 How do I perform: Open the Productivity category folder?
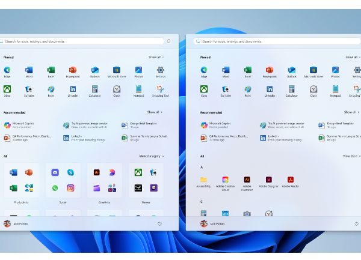click(21, 180)
